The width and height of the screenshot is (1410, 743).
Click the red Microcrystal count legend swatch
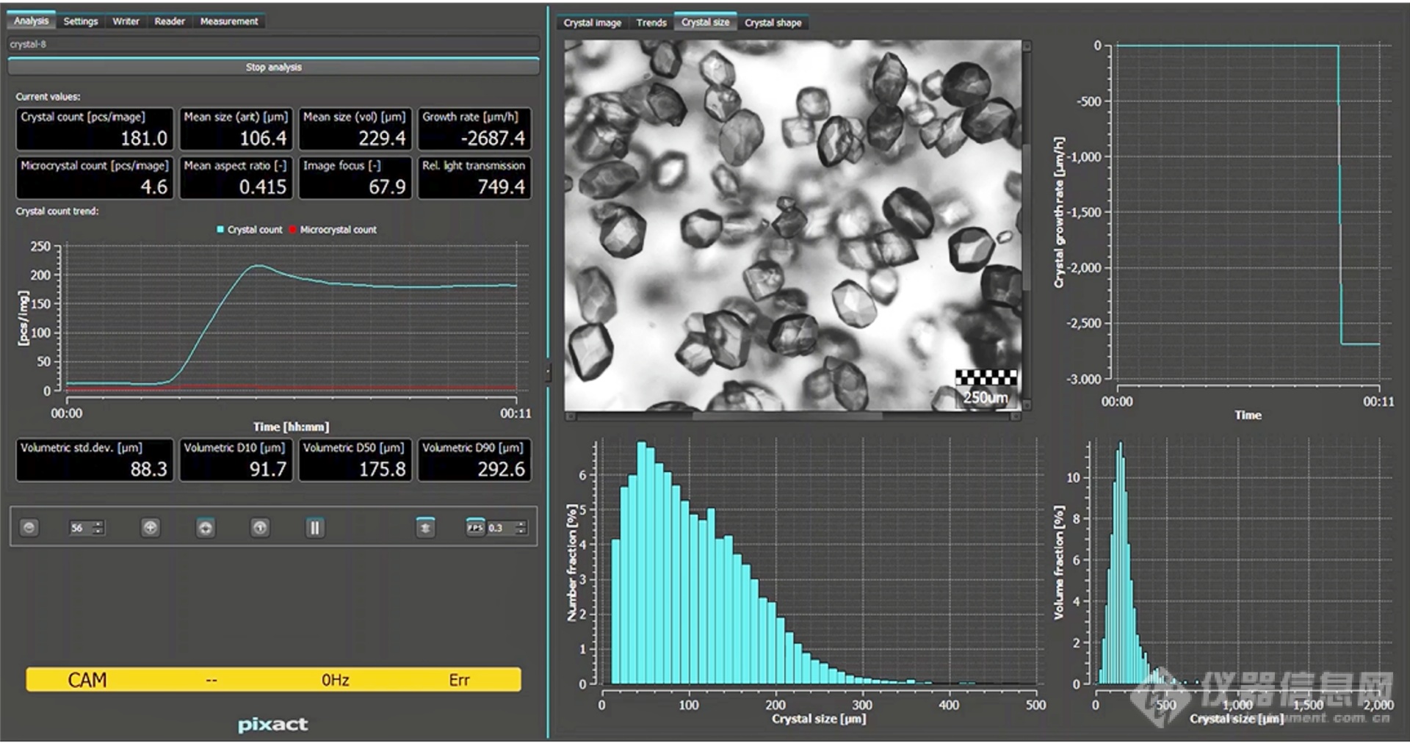click(x=293, y=230)
